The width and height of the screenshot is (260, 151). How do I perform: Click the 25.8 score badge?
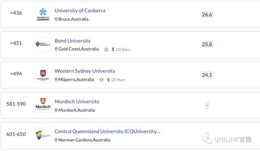[x=207, y=44]
